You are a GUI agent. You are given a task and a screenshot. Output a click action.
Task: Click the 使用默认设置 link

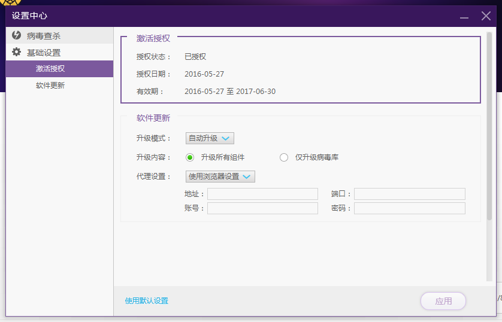[147, 300]
